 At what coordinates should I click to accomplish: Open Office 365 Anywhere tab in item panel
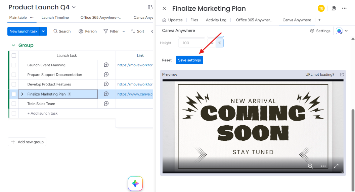[x=254, y=20]
